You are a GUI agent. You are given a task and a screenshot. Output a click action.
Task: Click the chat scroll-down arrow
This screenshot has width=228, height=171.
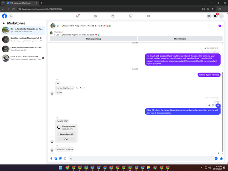tap(223, 154)
